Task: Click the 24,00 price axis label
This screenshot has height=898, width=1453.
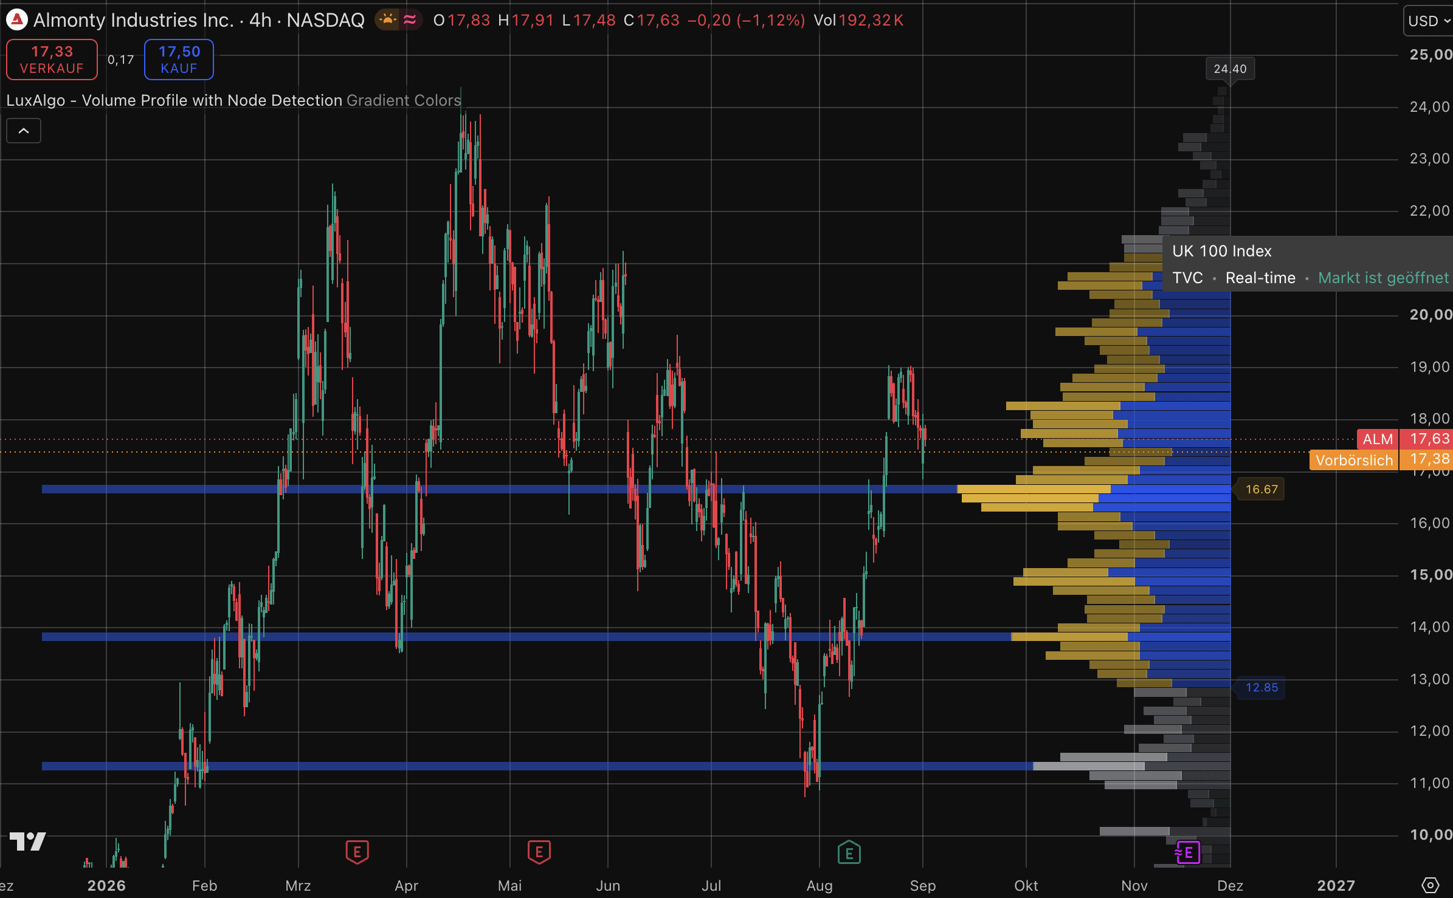Action: click(x=1431, y=107)
